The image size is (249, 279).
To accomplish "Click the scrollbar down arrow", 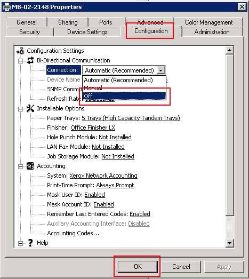I will point(229,243).
